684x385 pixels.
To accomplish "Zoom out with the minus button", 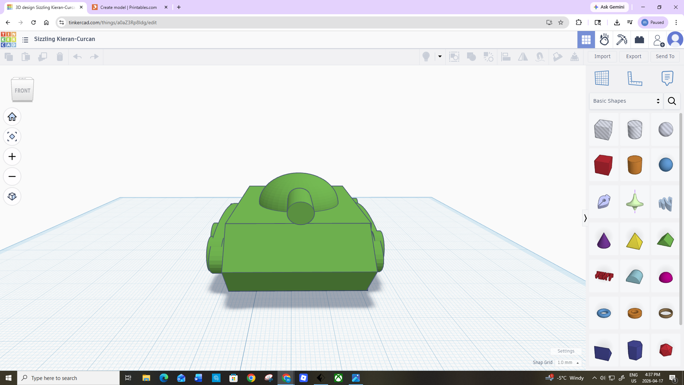I will (12, 177).
